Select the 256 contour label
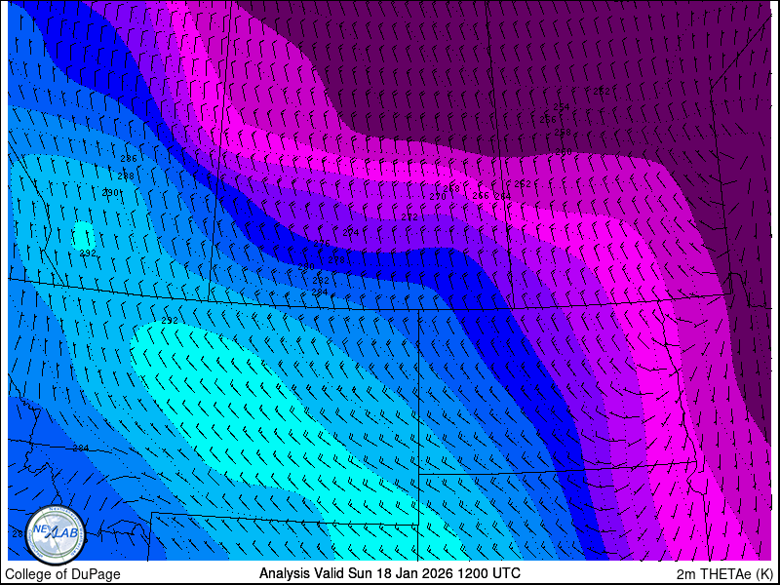This screenshot has width=780, height=585. coord(548,119)
